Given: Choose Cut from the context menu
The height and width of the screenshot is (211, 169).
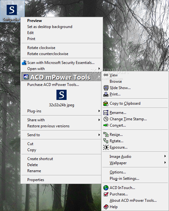Looking at the screenshot, I should click(x=30, y=144).
